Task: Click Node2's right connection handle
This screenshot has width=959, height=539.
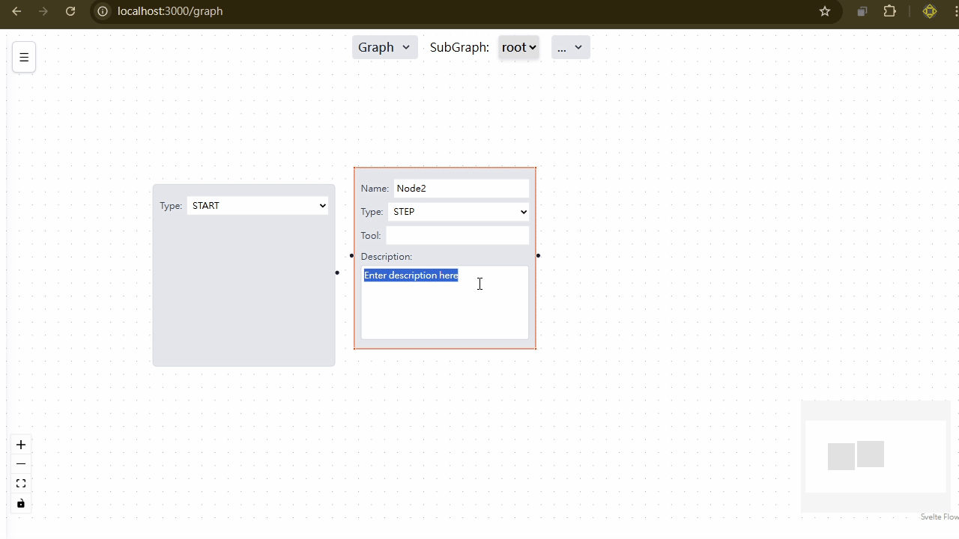Action: tap(538, 256)
